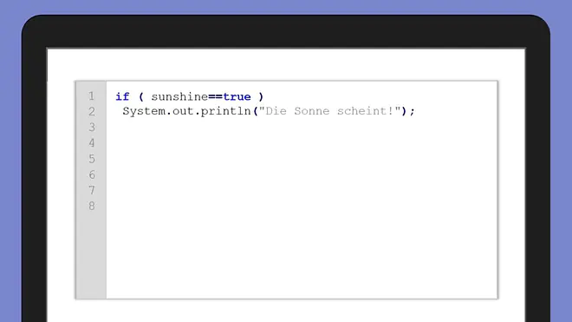Screen dimensions: 572x322
Task: Click line number 5 in gutter
Action: click(92, 159)
